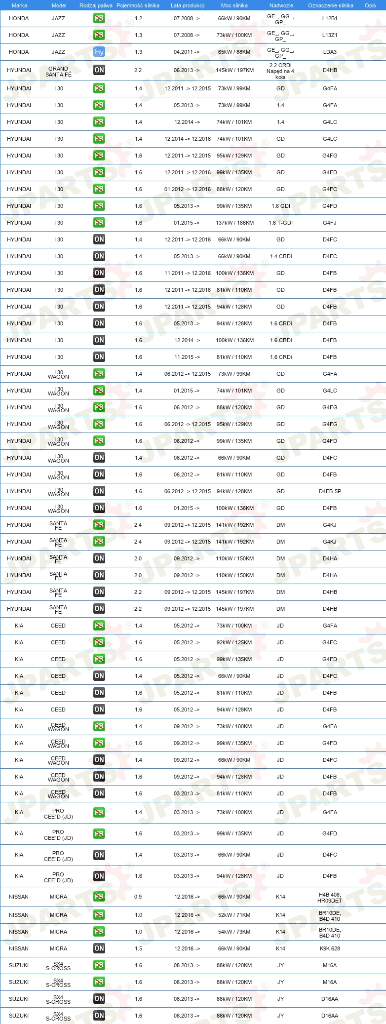
Task: Select the 65kW / 88KM power cell
Action: tap(234, 52)
